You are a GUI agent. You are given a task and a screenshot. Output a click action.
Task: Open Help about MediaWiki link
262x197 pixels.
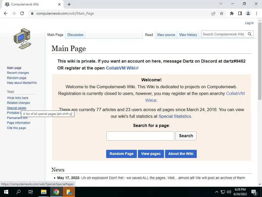(22, 83)
